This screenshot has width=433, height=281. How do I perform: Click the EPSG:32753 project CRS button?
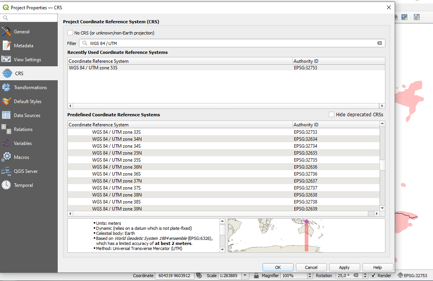412,276
